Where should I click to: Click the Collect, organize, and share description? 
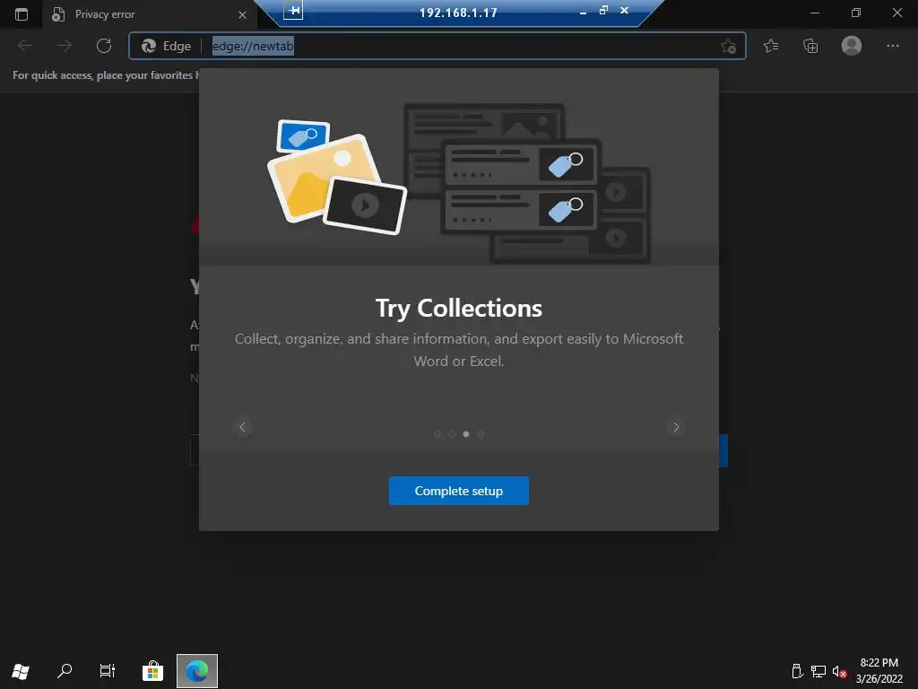click(x=459, y=350)
